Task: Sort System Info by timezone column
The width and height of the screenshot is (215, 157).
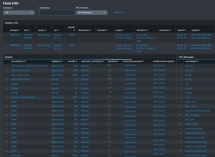Action: (142, 30)
